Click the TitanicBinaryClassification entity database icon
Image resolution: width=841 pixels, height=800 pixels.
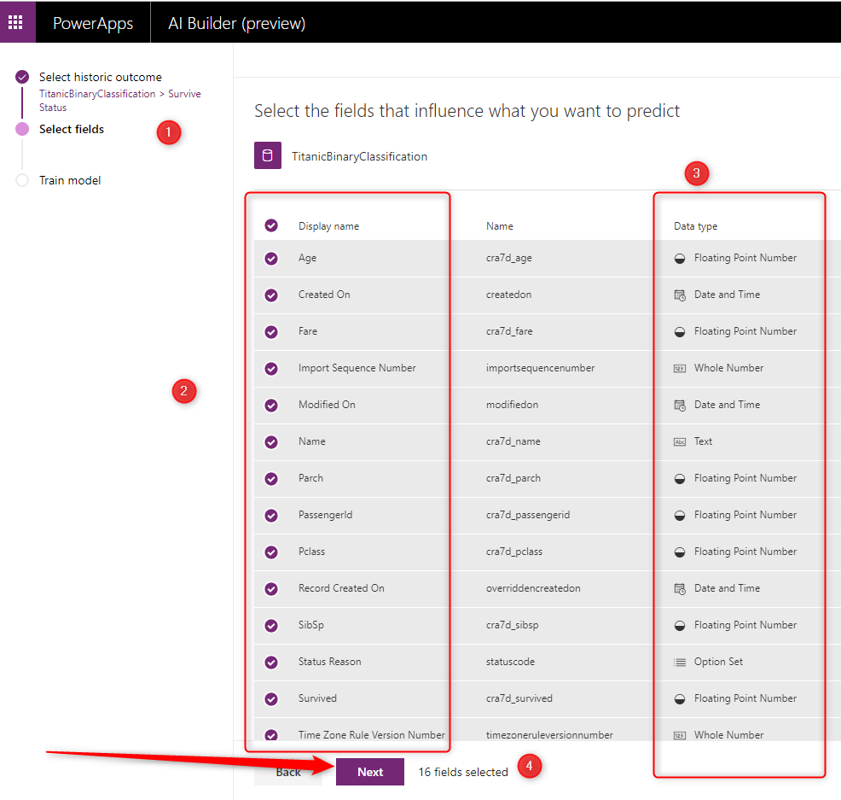pyautogui.click(x=267, y=155)
